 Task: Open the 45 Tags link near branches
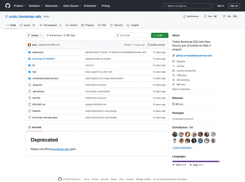69,36
